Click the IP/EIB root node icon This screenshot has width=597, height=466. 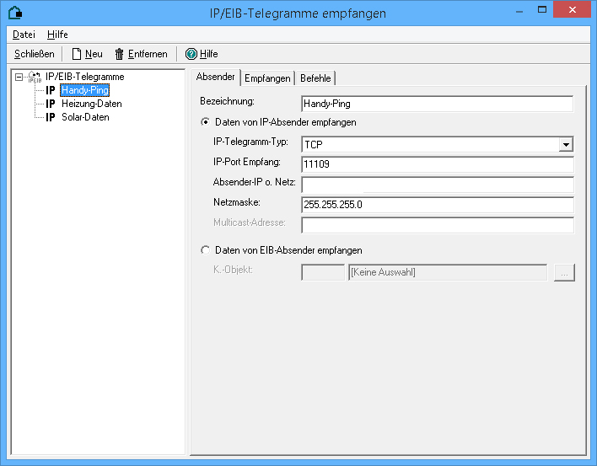tap(35, 77)
